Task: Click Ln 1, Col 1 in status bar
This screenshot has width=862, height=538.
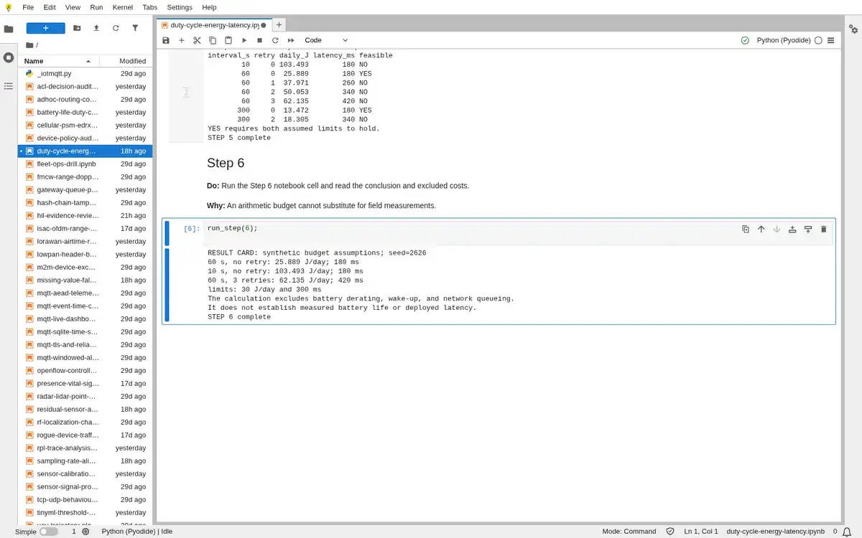Action: [x=701, y=532]
